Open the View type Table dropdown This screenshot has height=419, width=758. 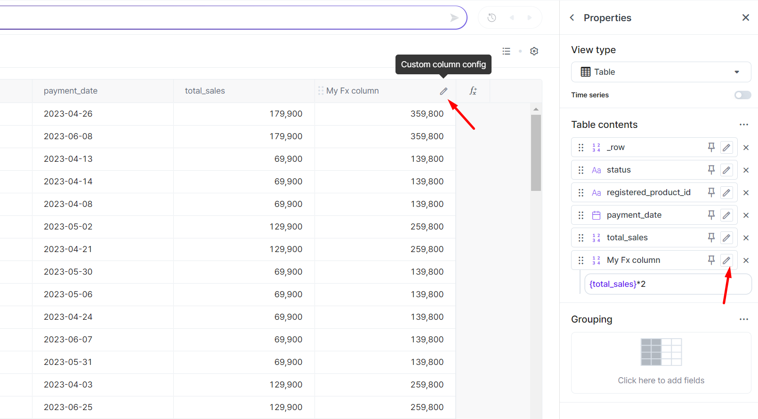[661, 72]
